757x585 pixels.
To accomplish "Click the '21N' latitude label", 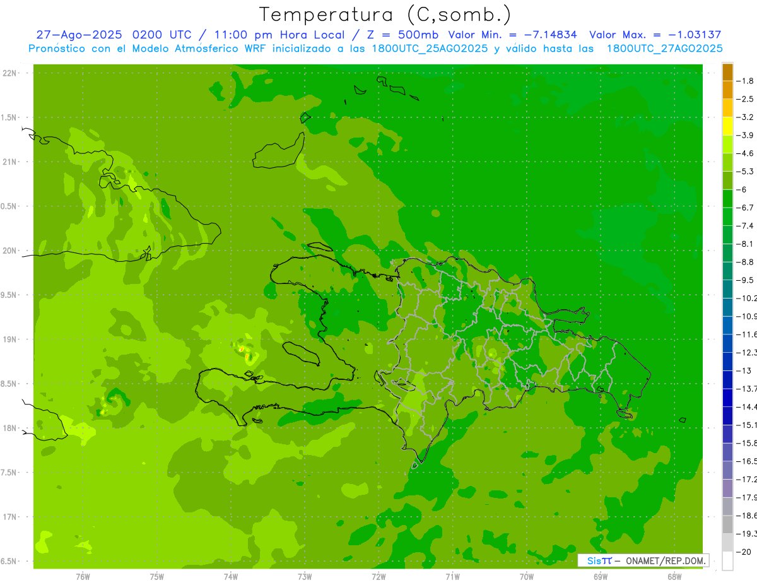I will pos(10,162).
